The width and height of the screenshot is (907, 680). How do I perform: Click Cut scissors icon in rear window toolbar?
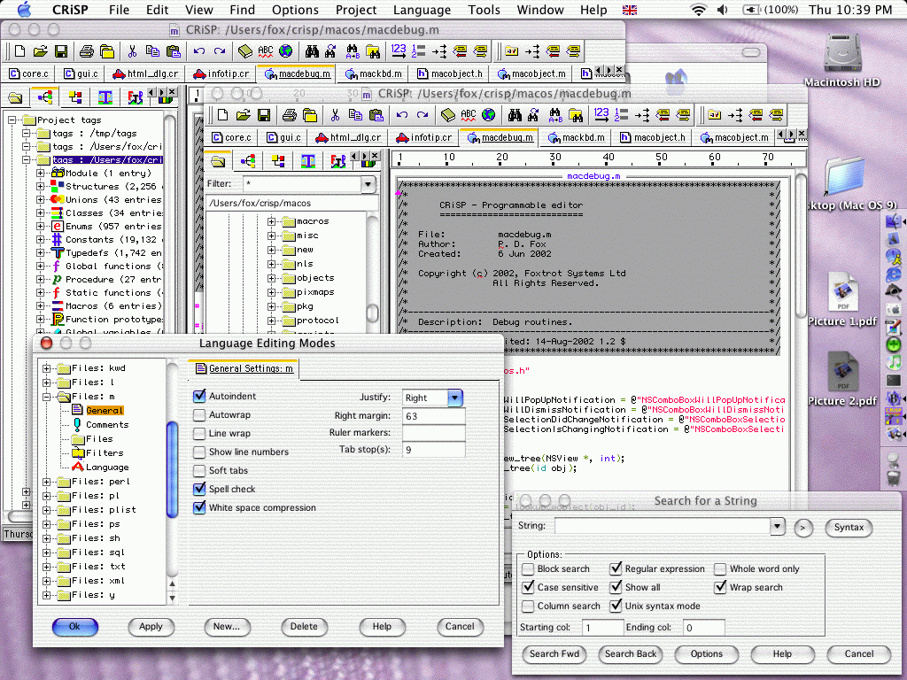(132, 51)
